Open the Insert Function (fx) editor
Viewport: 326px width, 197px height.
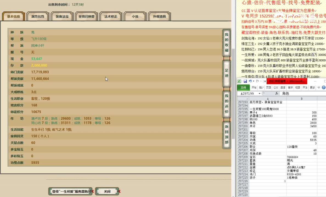pos(277,93)
